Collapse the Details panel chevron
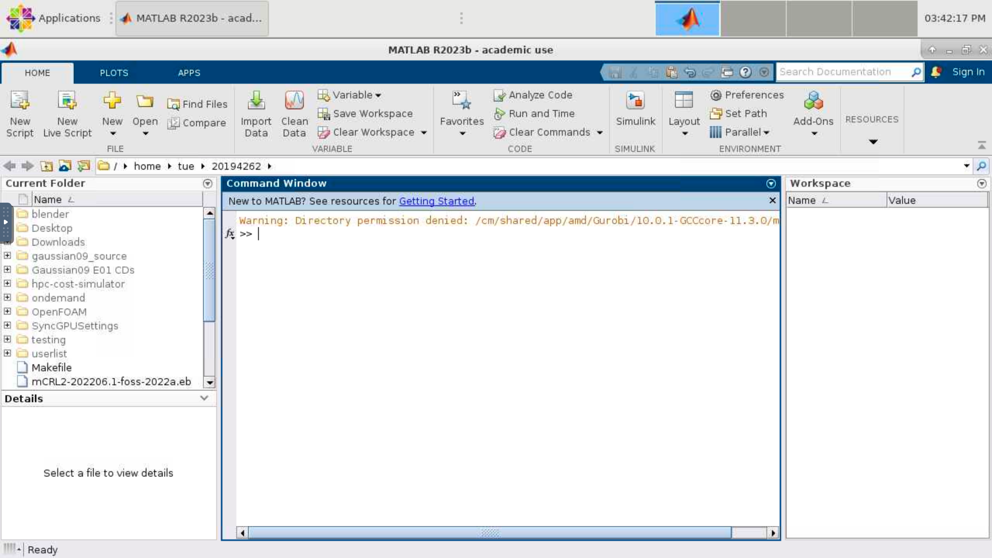Image resolution: width=992 pixels, height=558 pixels. (x=204, y=398)
